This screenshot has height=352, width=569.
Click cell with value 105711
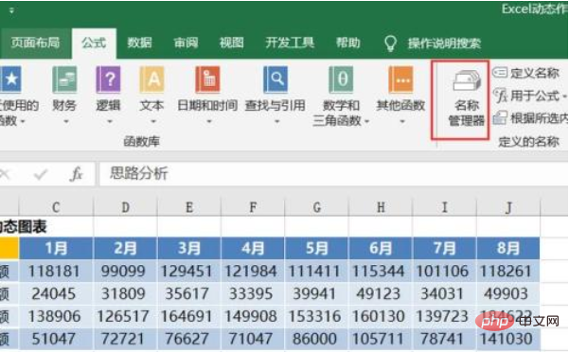click(x=381, y=339)
